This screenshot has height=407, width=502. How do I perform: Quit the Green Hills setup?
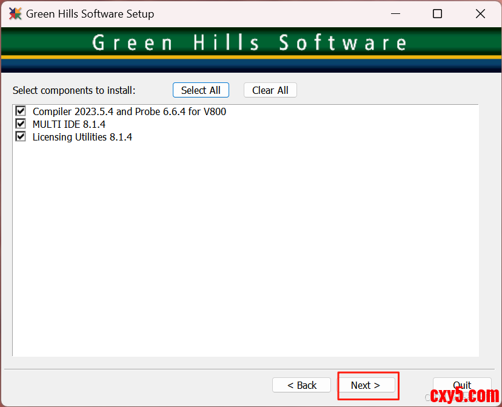462,385
